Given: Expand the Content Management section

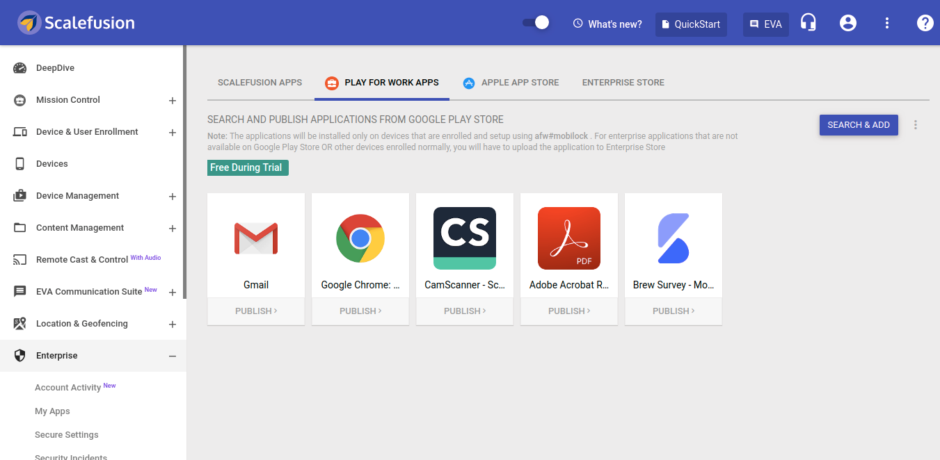Looking at the screenshot, I should (173, 229).
